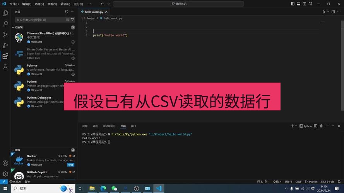
Task: Toggle the bottom panel layout
Action: coord(299,4)
